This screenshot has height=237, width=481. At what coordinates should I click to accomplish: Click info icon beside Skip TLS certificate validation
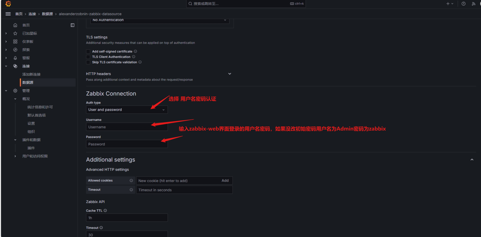pyautogui.click(x=140, y=62)
